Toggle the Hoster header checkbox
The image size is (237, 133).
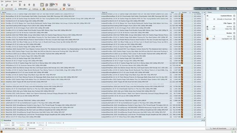234,33
